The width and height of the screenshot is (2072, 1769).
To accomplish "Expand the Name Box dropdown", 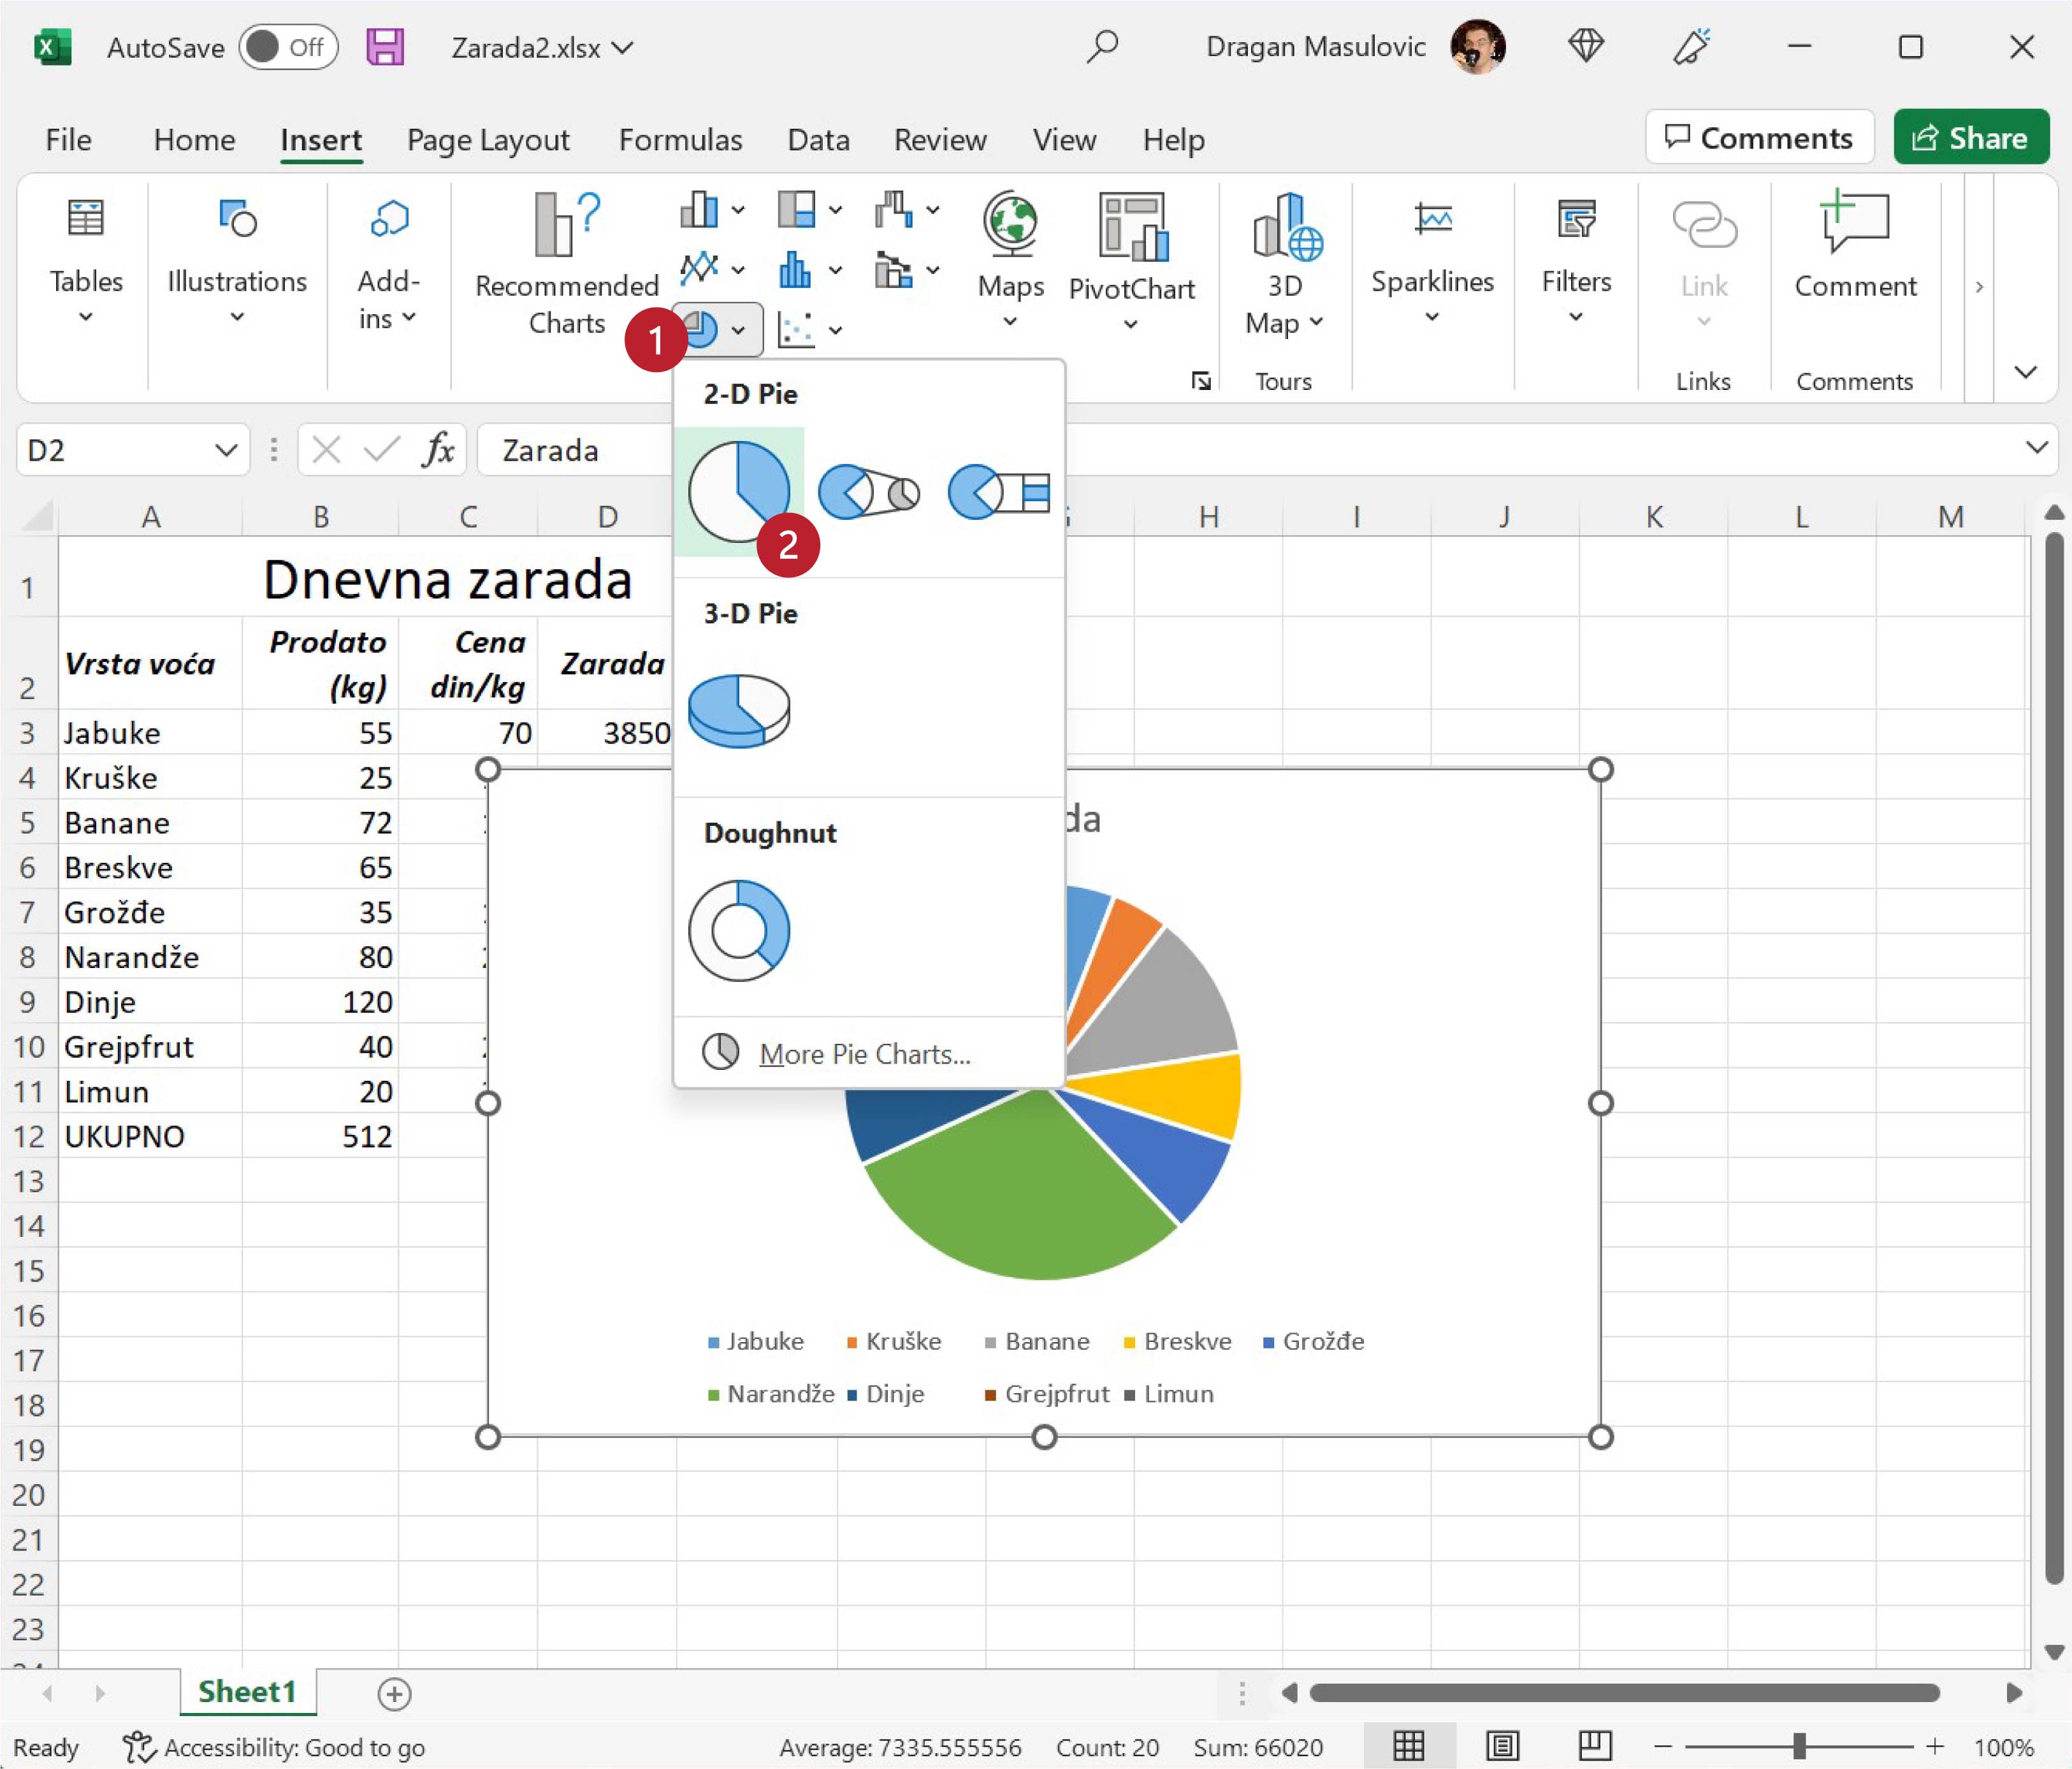I will coord(226,450).
